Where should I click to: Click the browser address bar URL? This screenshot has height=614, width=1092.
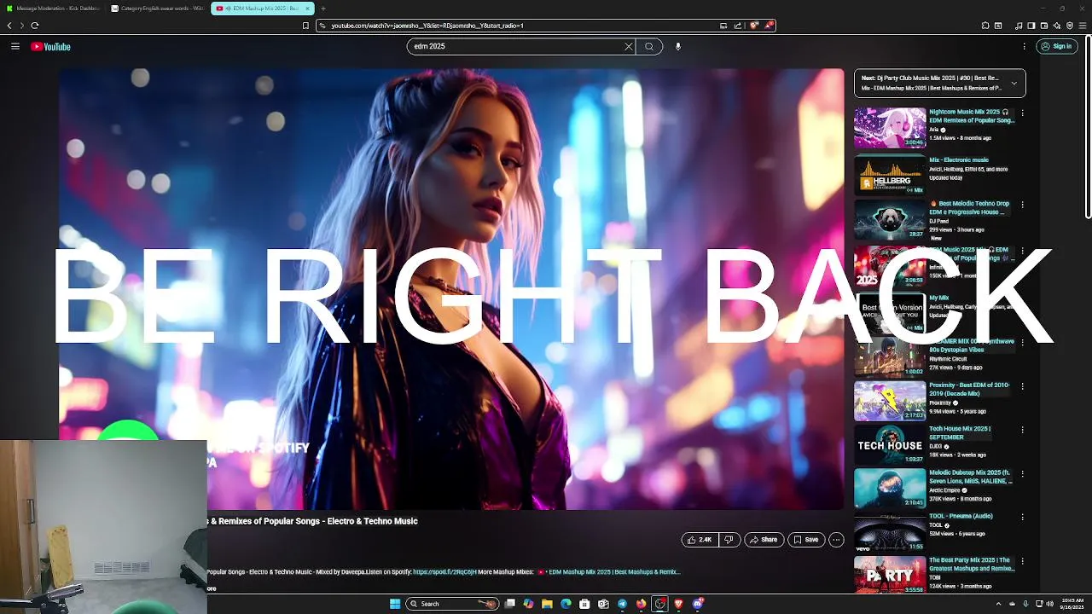tap(427, 26)
